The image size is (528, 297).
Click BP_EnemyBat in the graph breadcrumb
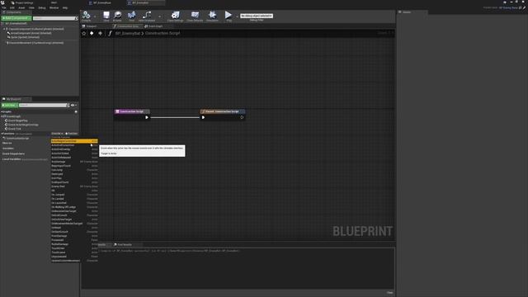coord(128,33)
